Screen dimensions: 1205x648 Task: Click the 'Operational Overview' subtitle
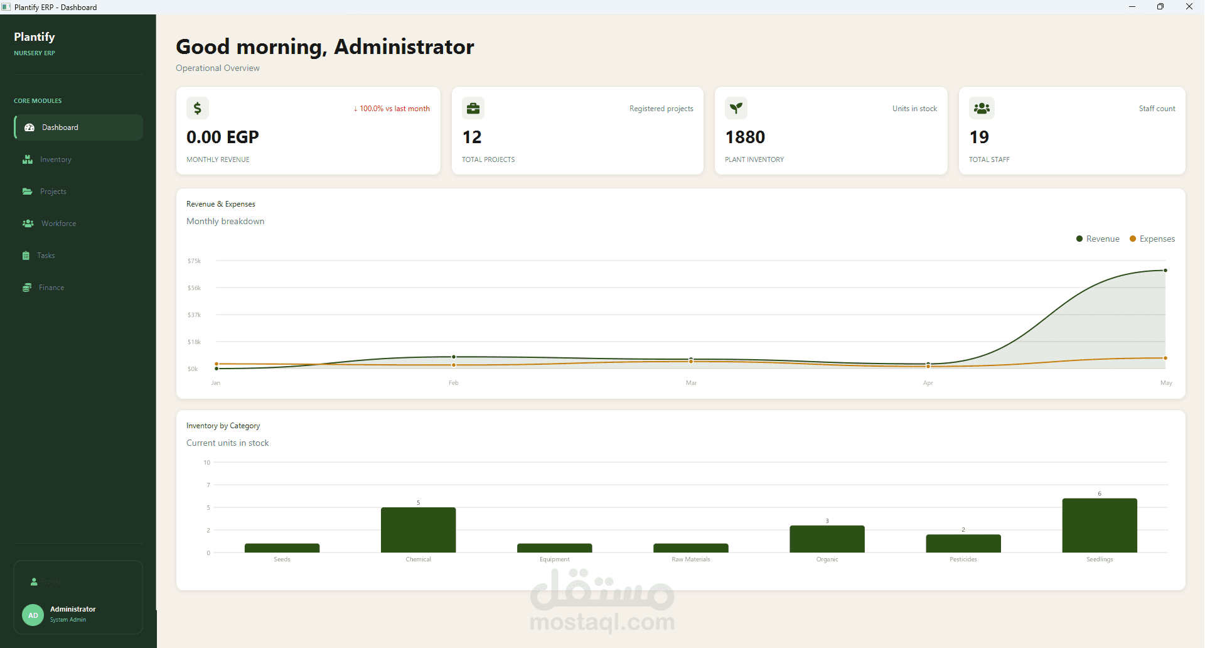point(218,68)
